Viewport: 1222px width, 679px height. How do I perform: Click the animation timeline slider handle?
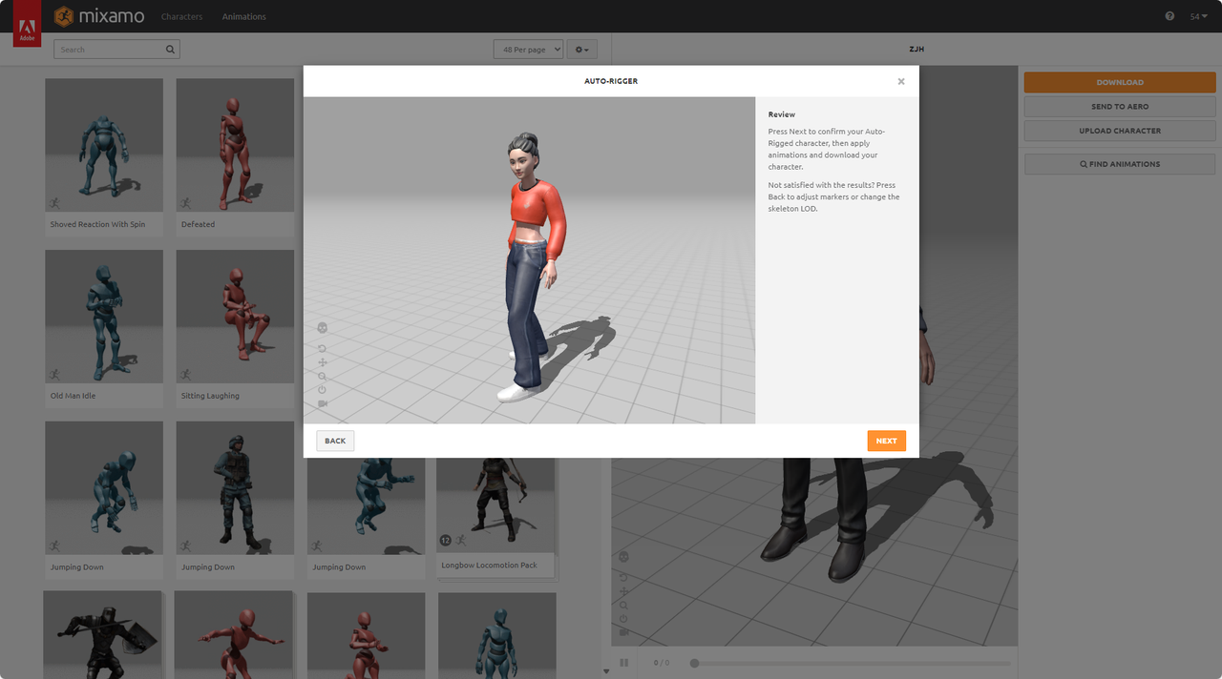tap(694, 663)
